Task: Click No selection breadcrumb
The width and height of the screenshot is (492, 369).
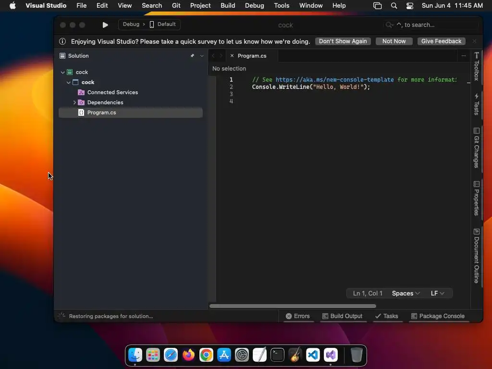Action: 229,68
